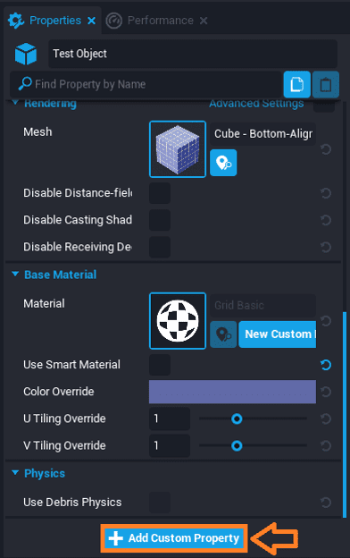Image resolution: width=350 pixels, height=558 pixels.
Task: Check the Use Debris Physics box
Action: tap(160, 503)
